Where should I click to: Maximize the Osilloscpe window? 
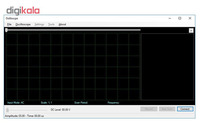coord(180,18)
